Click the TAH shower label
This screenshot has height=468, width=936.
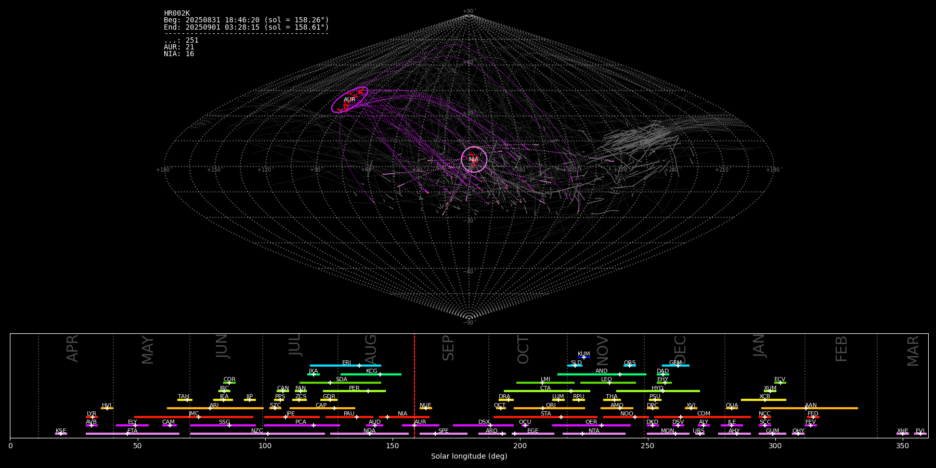184,397
